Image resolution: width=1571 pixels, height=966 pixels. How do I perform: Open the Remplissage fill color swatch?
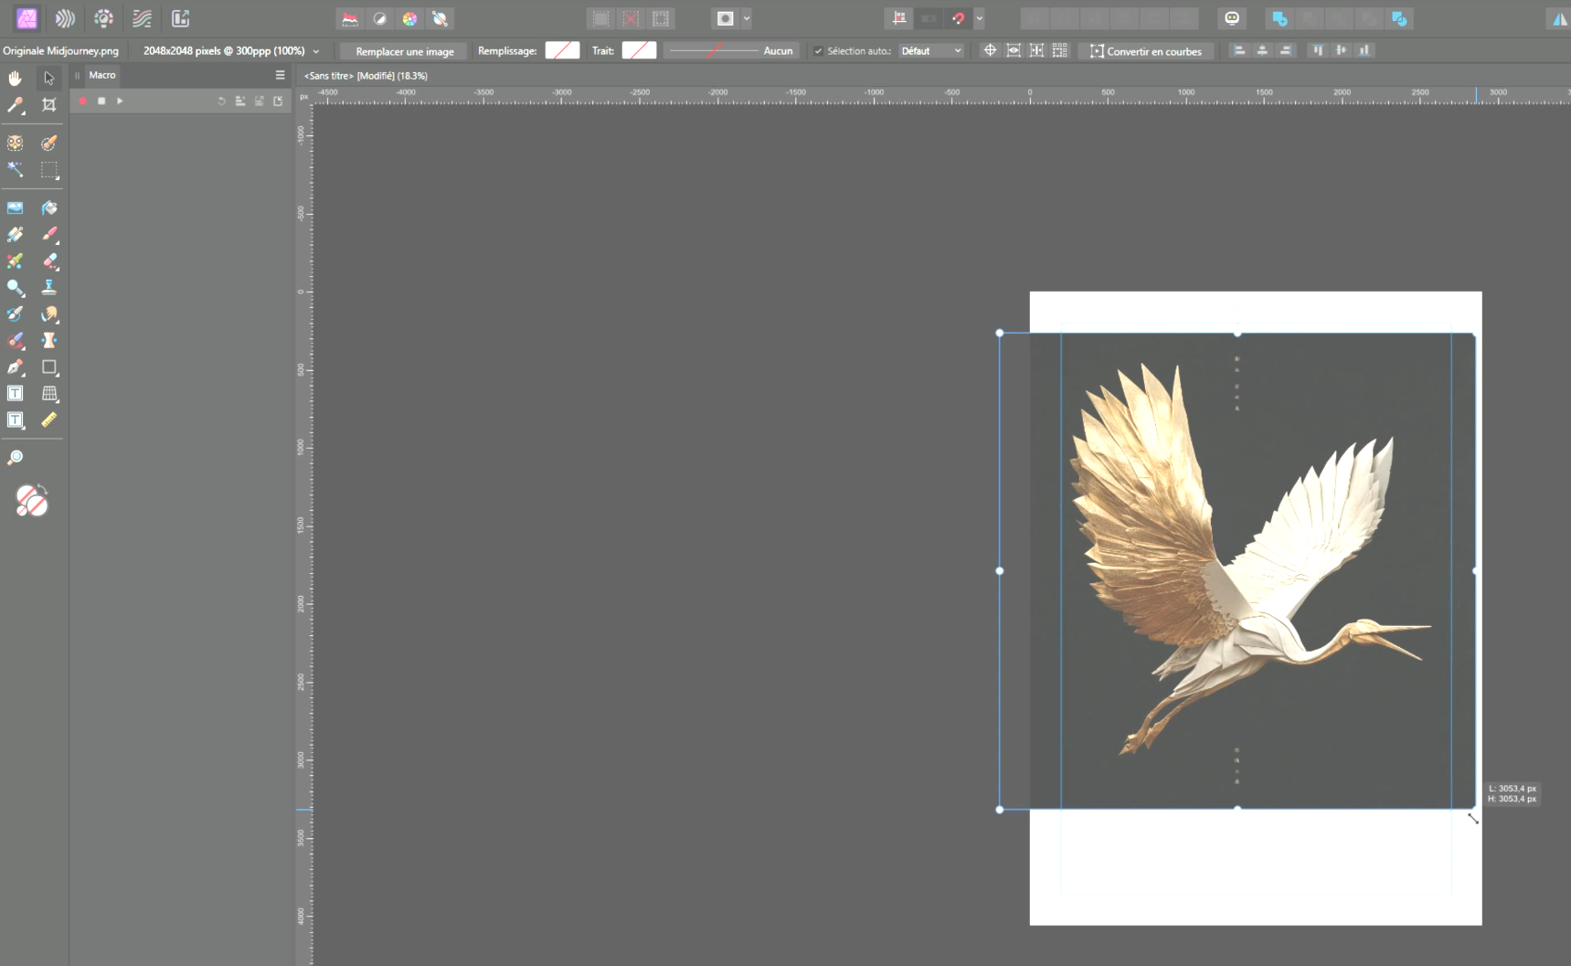click(562, 51)
